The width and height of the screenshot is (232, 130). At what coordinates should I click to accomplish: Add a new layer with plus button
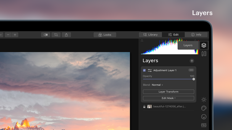coord(192,61)
